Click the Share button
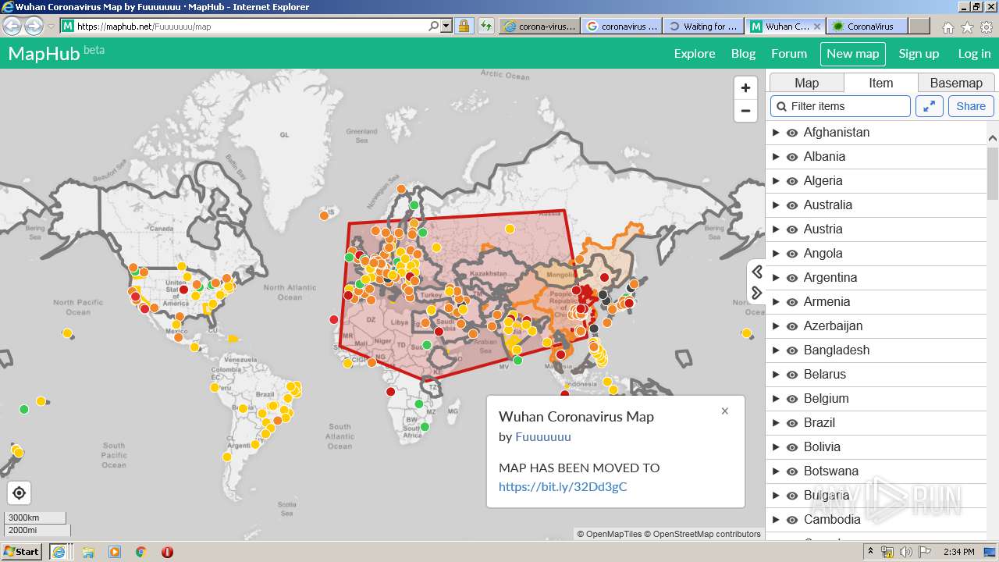 pos(971,106)
